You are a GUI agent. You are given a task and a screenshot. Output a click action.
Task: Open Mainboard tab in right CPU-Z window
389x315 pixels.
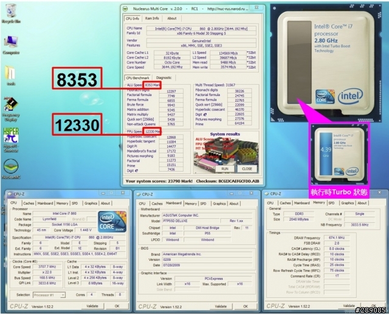point(302,203)
